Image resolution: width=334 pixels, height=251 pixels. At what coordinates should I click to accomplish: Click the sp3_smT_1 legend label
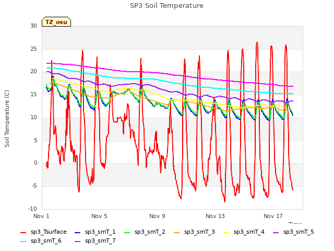coord(100,232)
